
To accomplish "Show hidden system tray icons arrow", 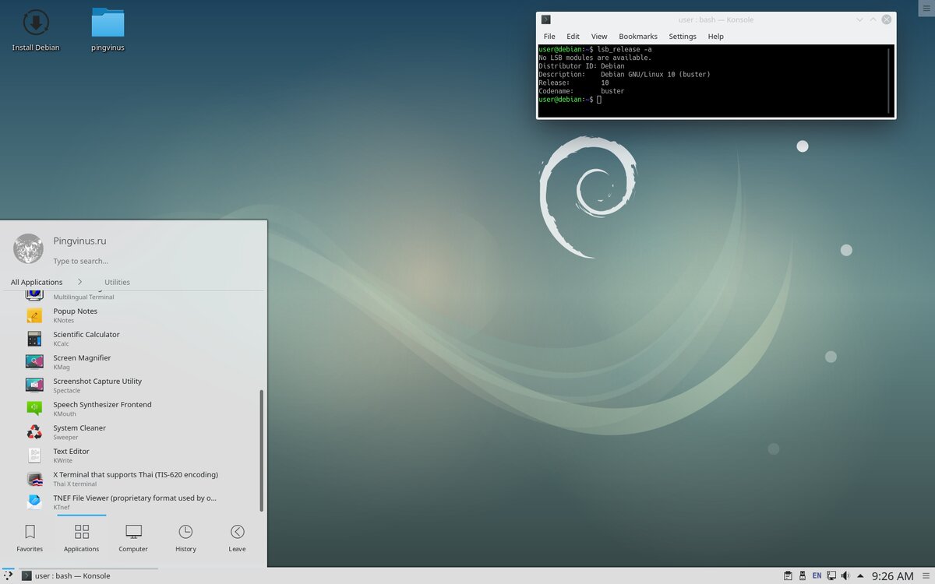I will point(860,575).
